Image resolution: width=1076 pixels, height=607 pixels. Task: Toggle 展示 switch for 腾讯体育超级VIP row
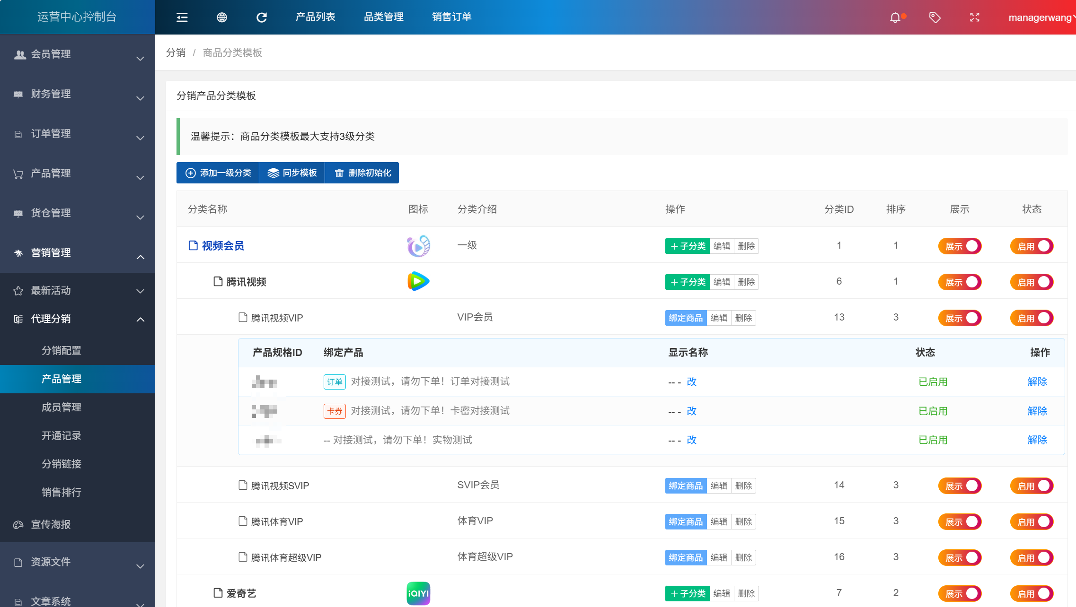pos(960,558)
